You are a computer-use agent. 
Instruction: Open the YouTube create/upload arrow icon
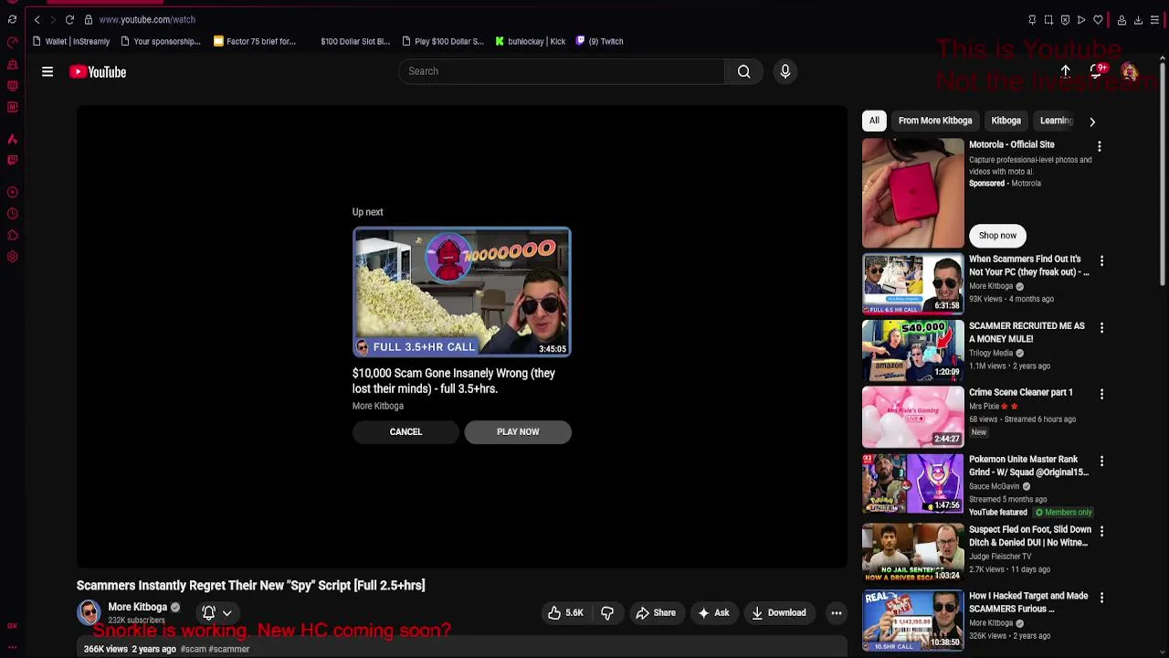(x=1065, y=71)
